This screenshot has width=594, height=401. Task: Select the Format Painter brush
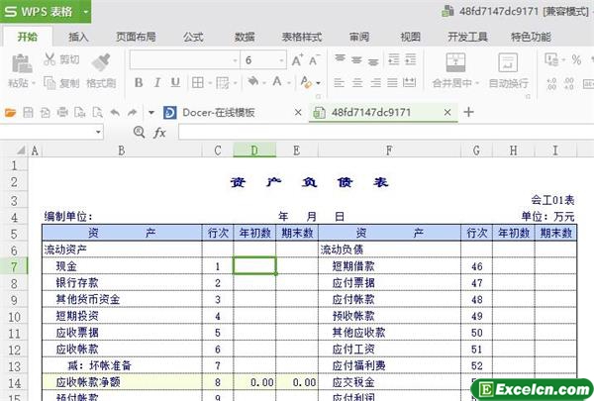click(101, 62)
